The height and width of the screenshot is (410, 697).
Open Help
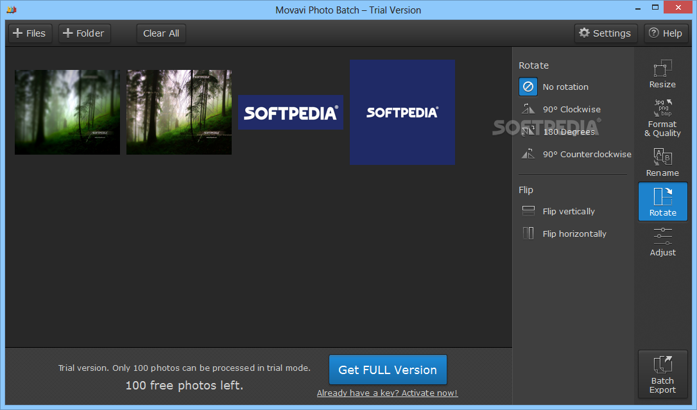pyautogui.click(x=666, y=33)
